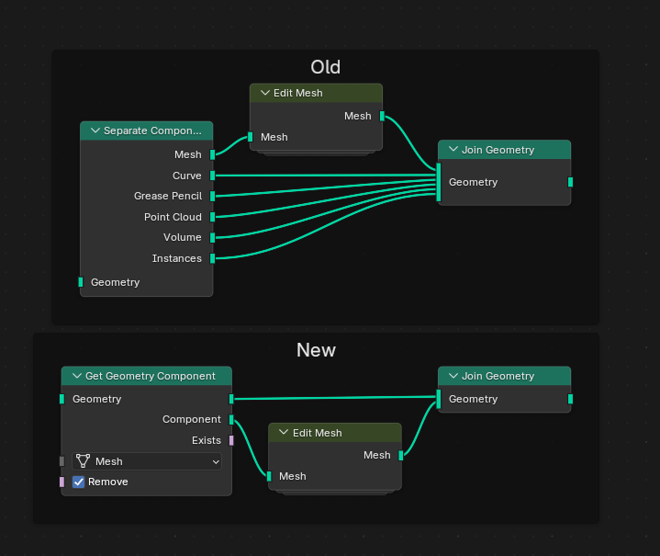Viewport: 660px width, 556px height.
Task: Click the Curve label
Action: [x=187, y=176]
